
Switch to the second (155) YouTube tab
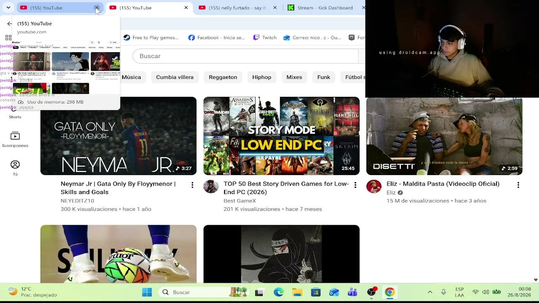(x=146, y=8)
